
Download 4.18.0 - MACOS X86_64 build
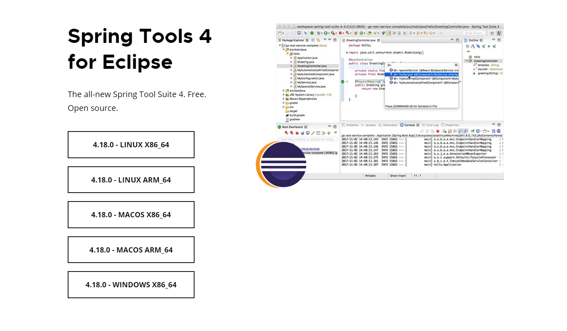[131, 214]
